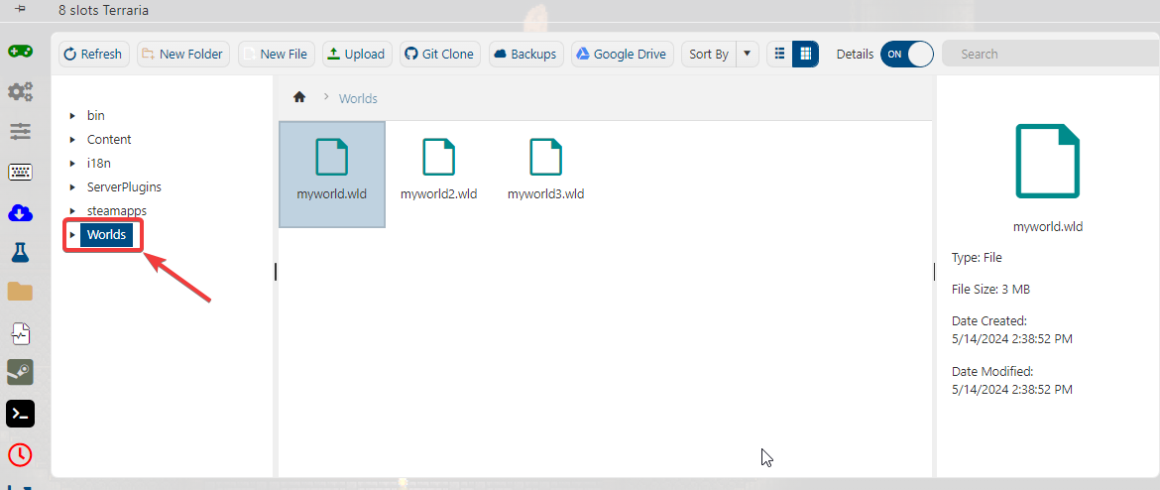Click the pin icon in the header
Image resolution: width=1160 pixels, height=490 pixels.
pos(20,9)
